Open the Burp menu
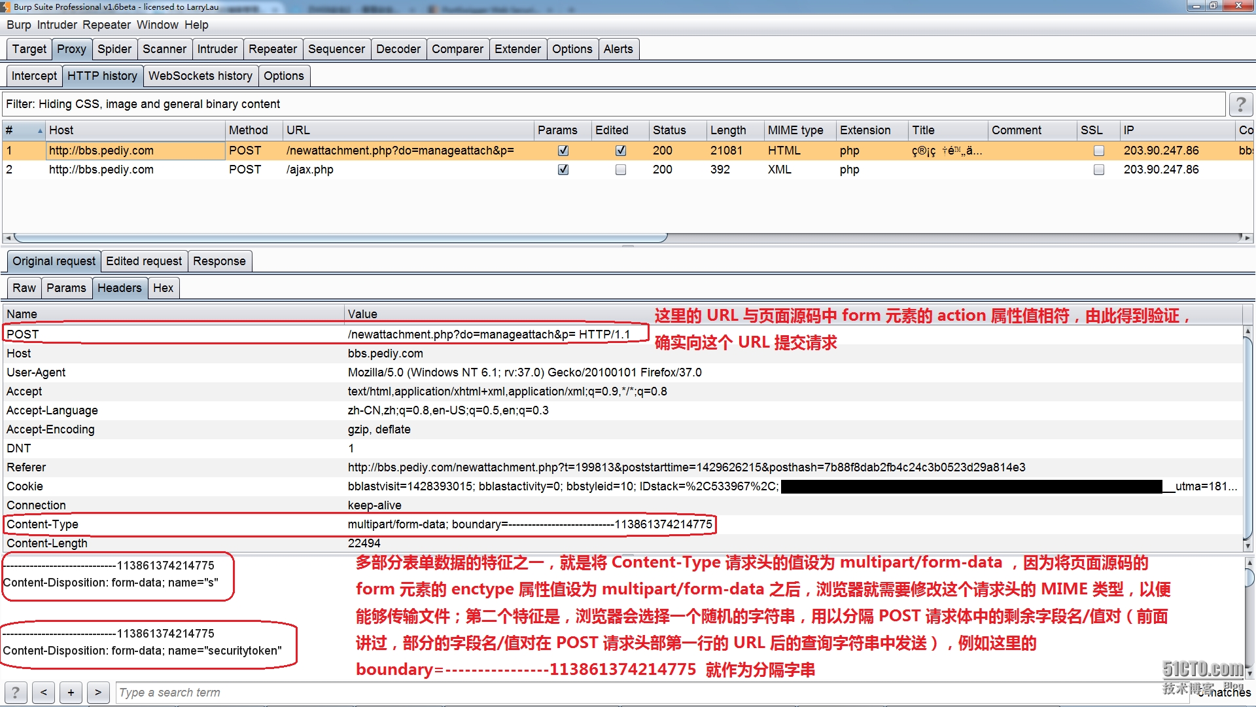 click(19, 25)
